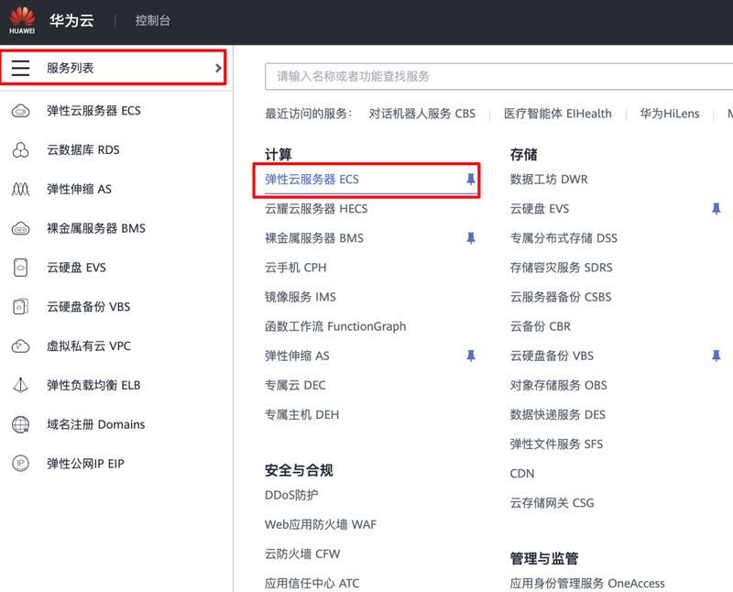This screenshot has height=592, width=733.
Task: Open 弹性伸缩 AS in 计算 list
Action: coord(297,356)
